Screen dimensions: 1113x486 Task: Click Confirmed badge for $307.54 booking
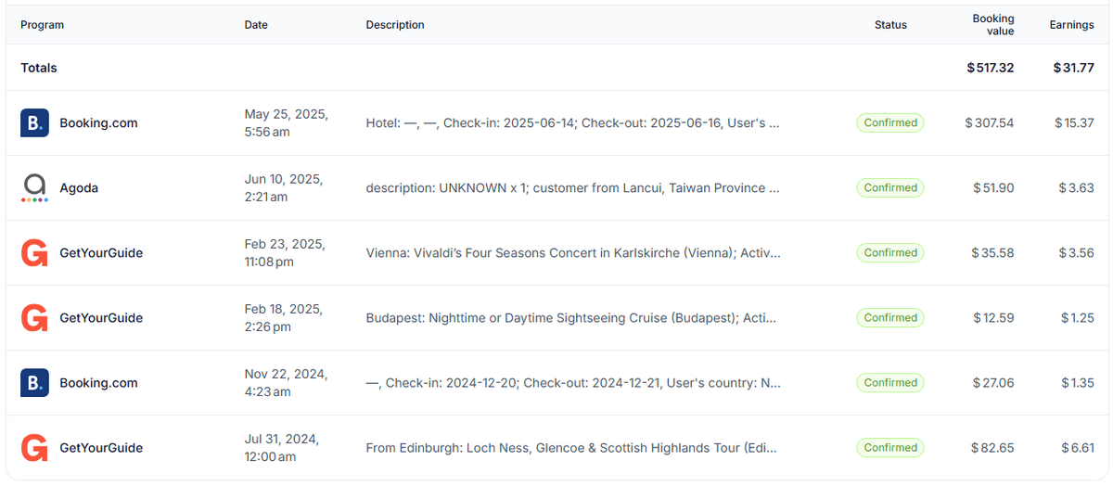pyautogui.click(x=890, y=122)
